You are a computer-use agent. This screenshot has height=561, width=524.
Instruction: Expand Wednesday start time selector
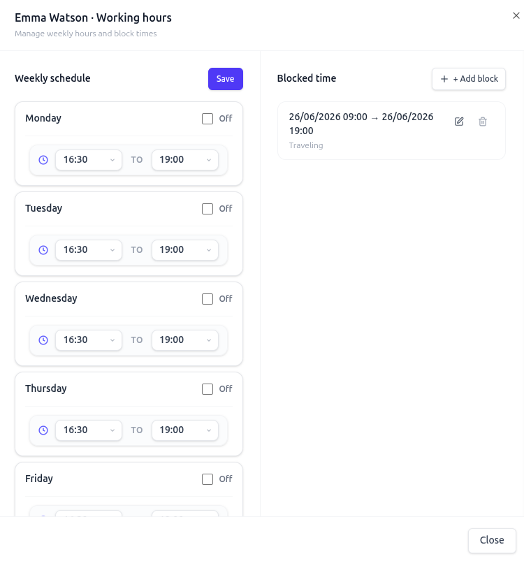(x=89, y=340)
